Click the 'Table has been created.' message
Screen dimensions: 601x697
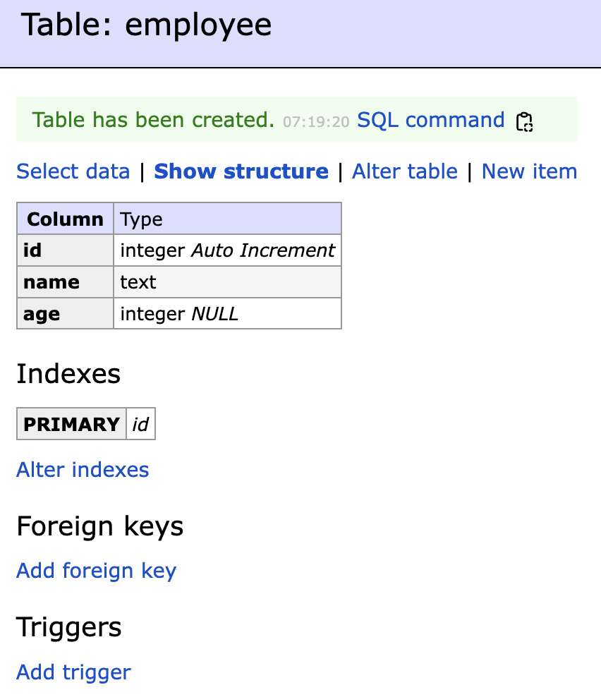point(153,120)
